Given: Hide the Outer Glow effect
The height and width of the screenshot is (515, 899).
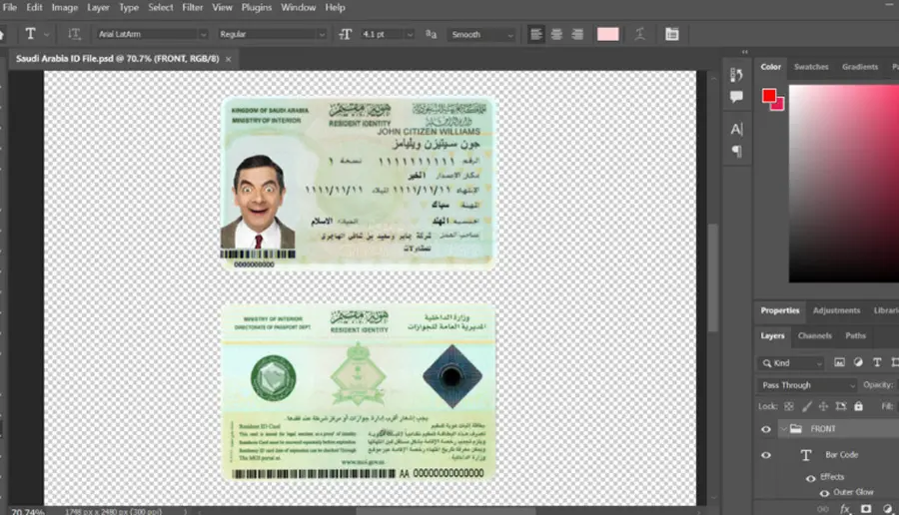Looking at the screenshot, I should (824, 493).
